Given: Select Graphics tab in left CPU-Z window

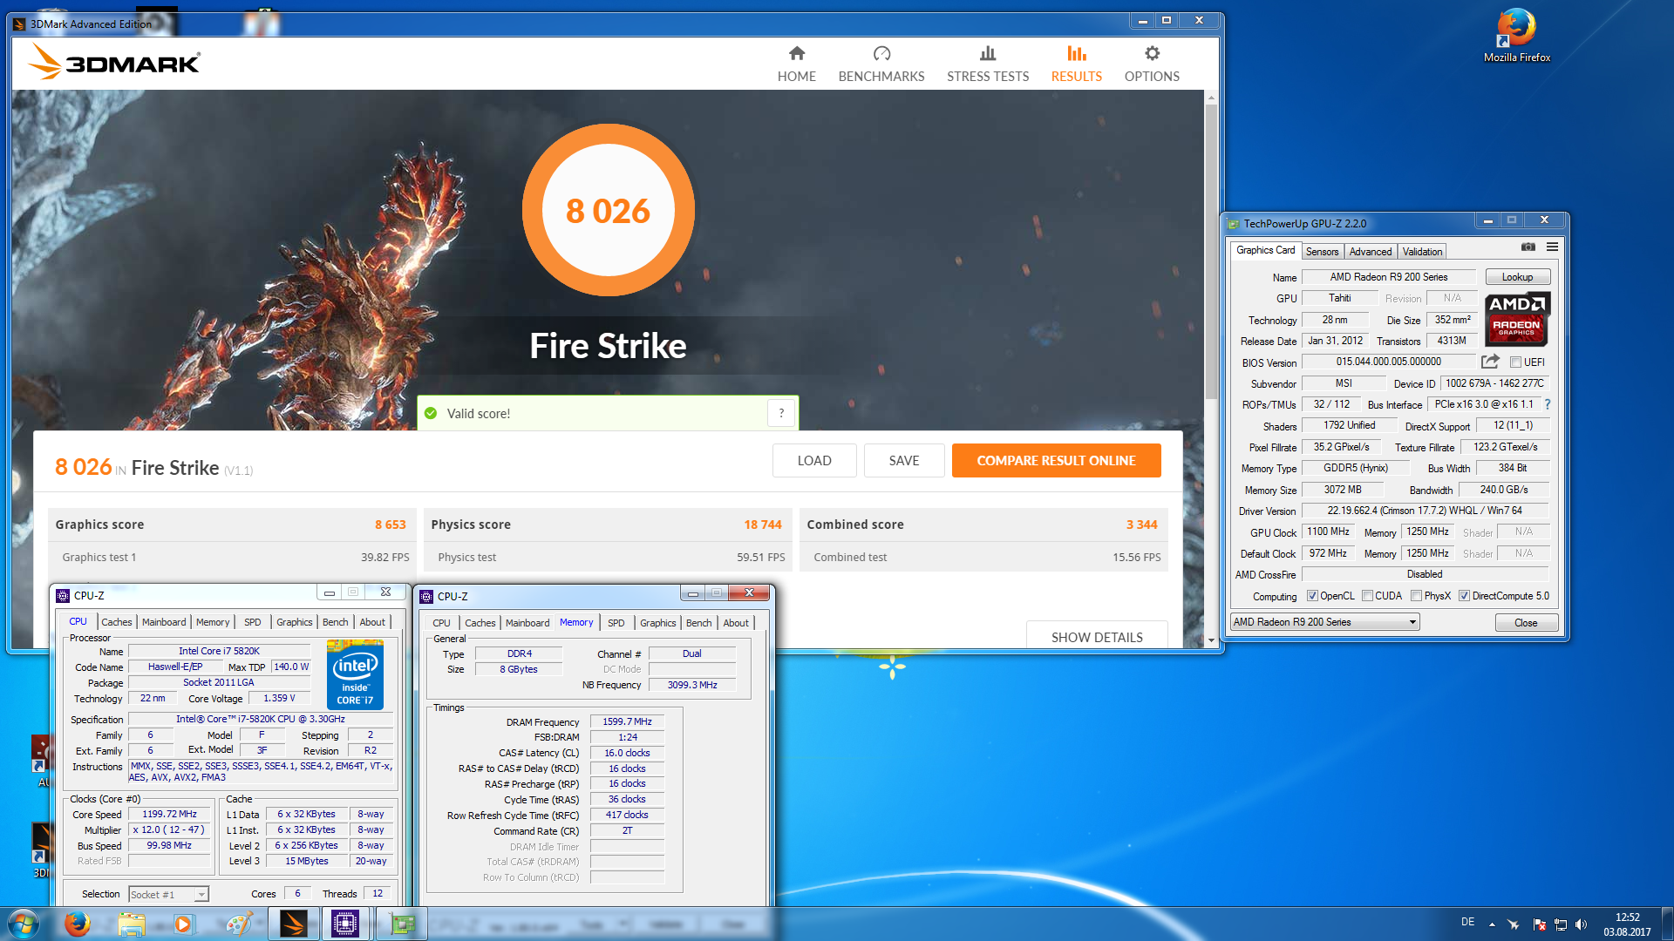Looking at the screenshot, I should coord(294,622).
